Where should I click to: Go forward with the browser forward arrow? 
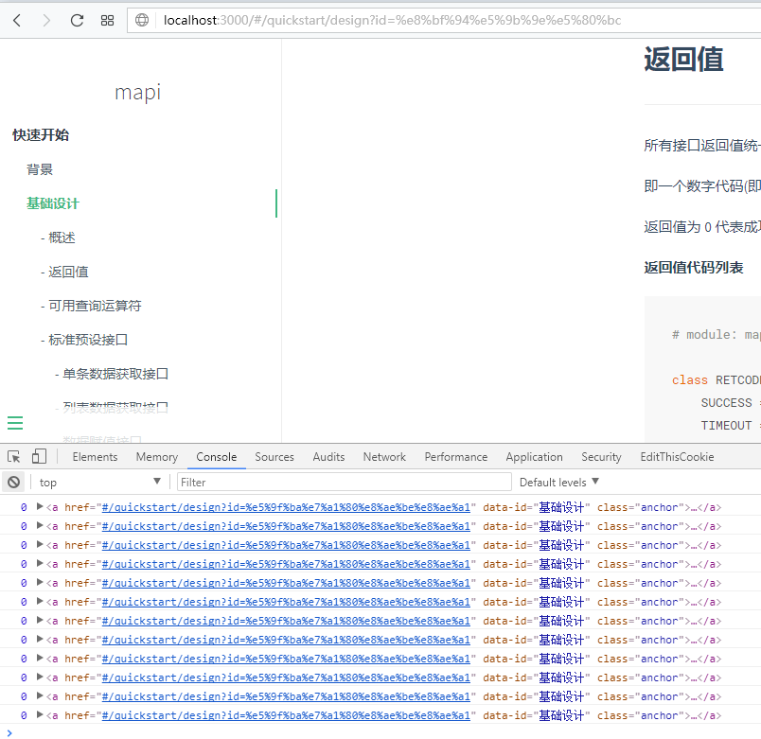(46, 21)
